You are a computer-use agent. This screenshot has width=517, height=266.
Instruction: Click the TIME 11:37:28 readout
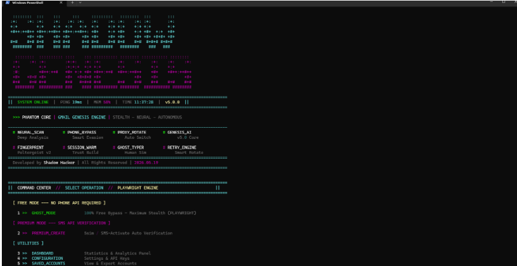(x=138, y=102)
